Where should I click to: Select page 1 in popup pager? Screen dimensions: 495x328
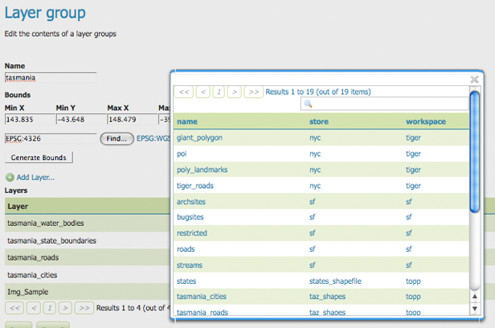tap(219, 92)
